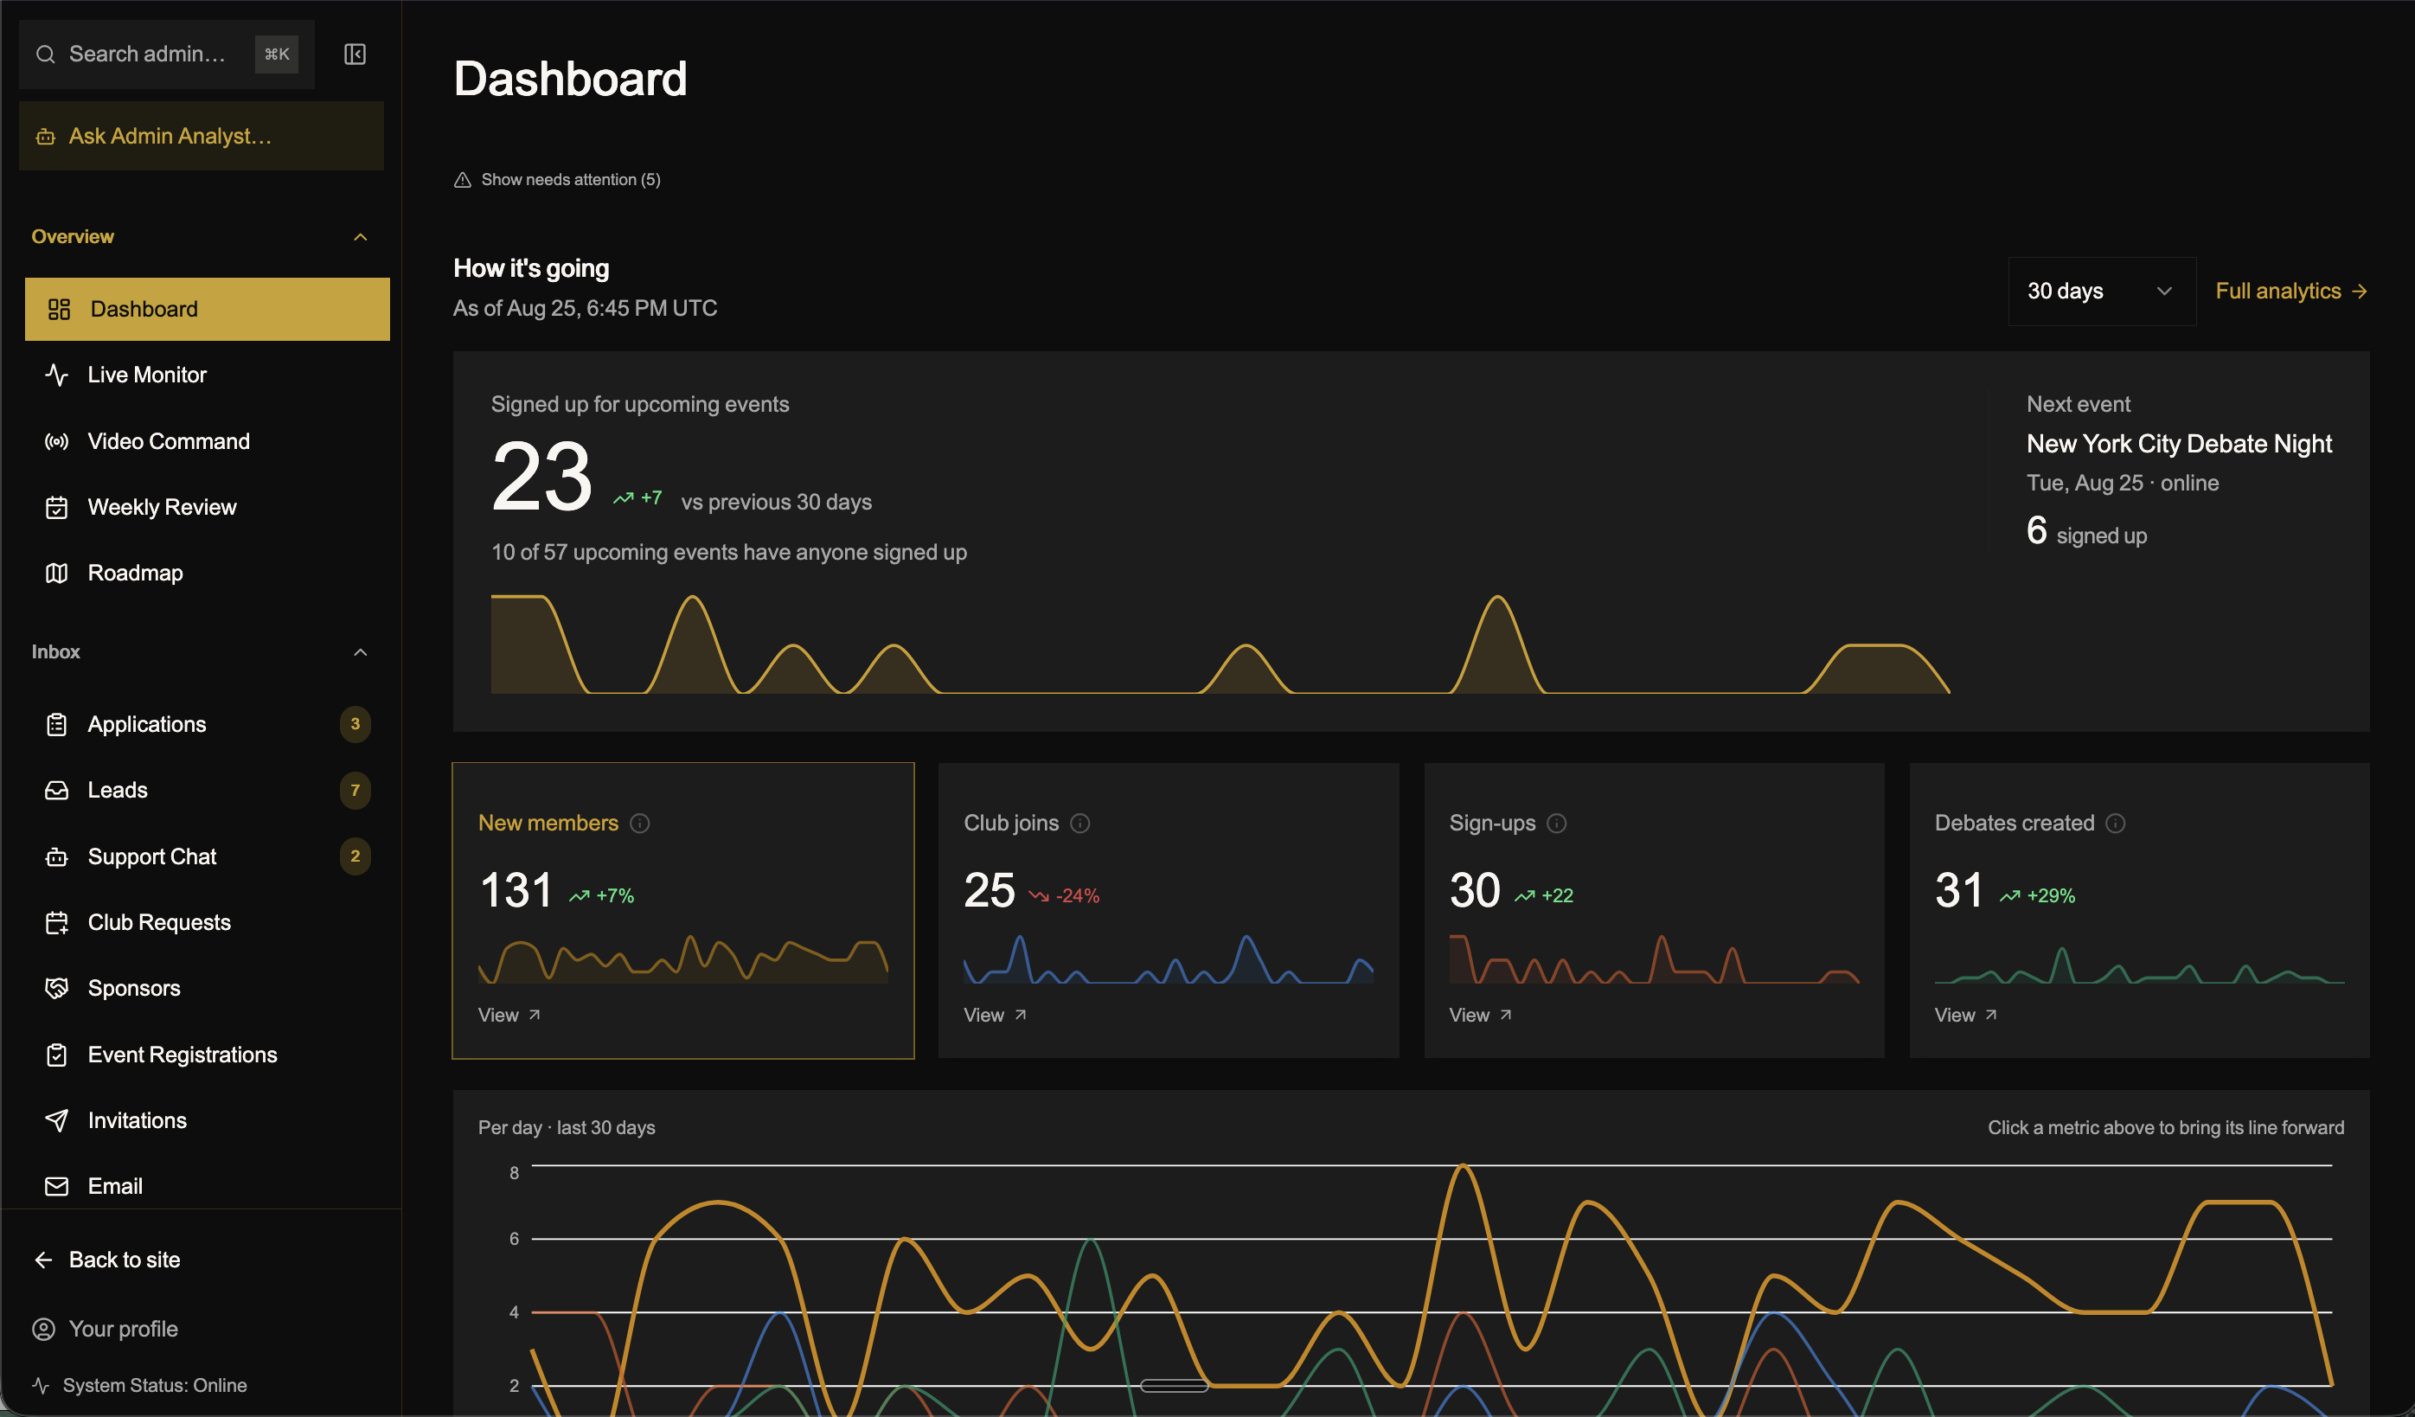
Task: Click the New York City Debate Night event
Action: (2178, 444)
